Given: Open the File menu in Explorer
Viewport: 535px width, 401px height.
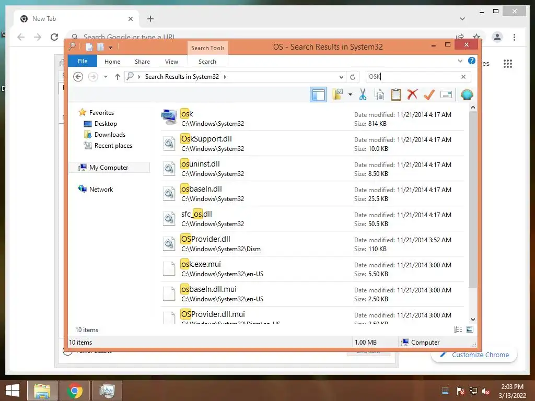Looking at the screenshot, I should tap(83, 62).
